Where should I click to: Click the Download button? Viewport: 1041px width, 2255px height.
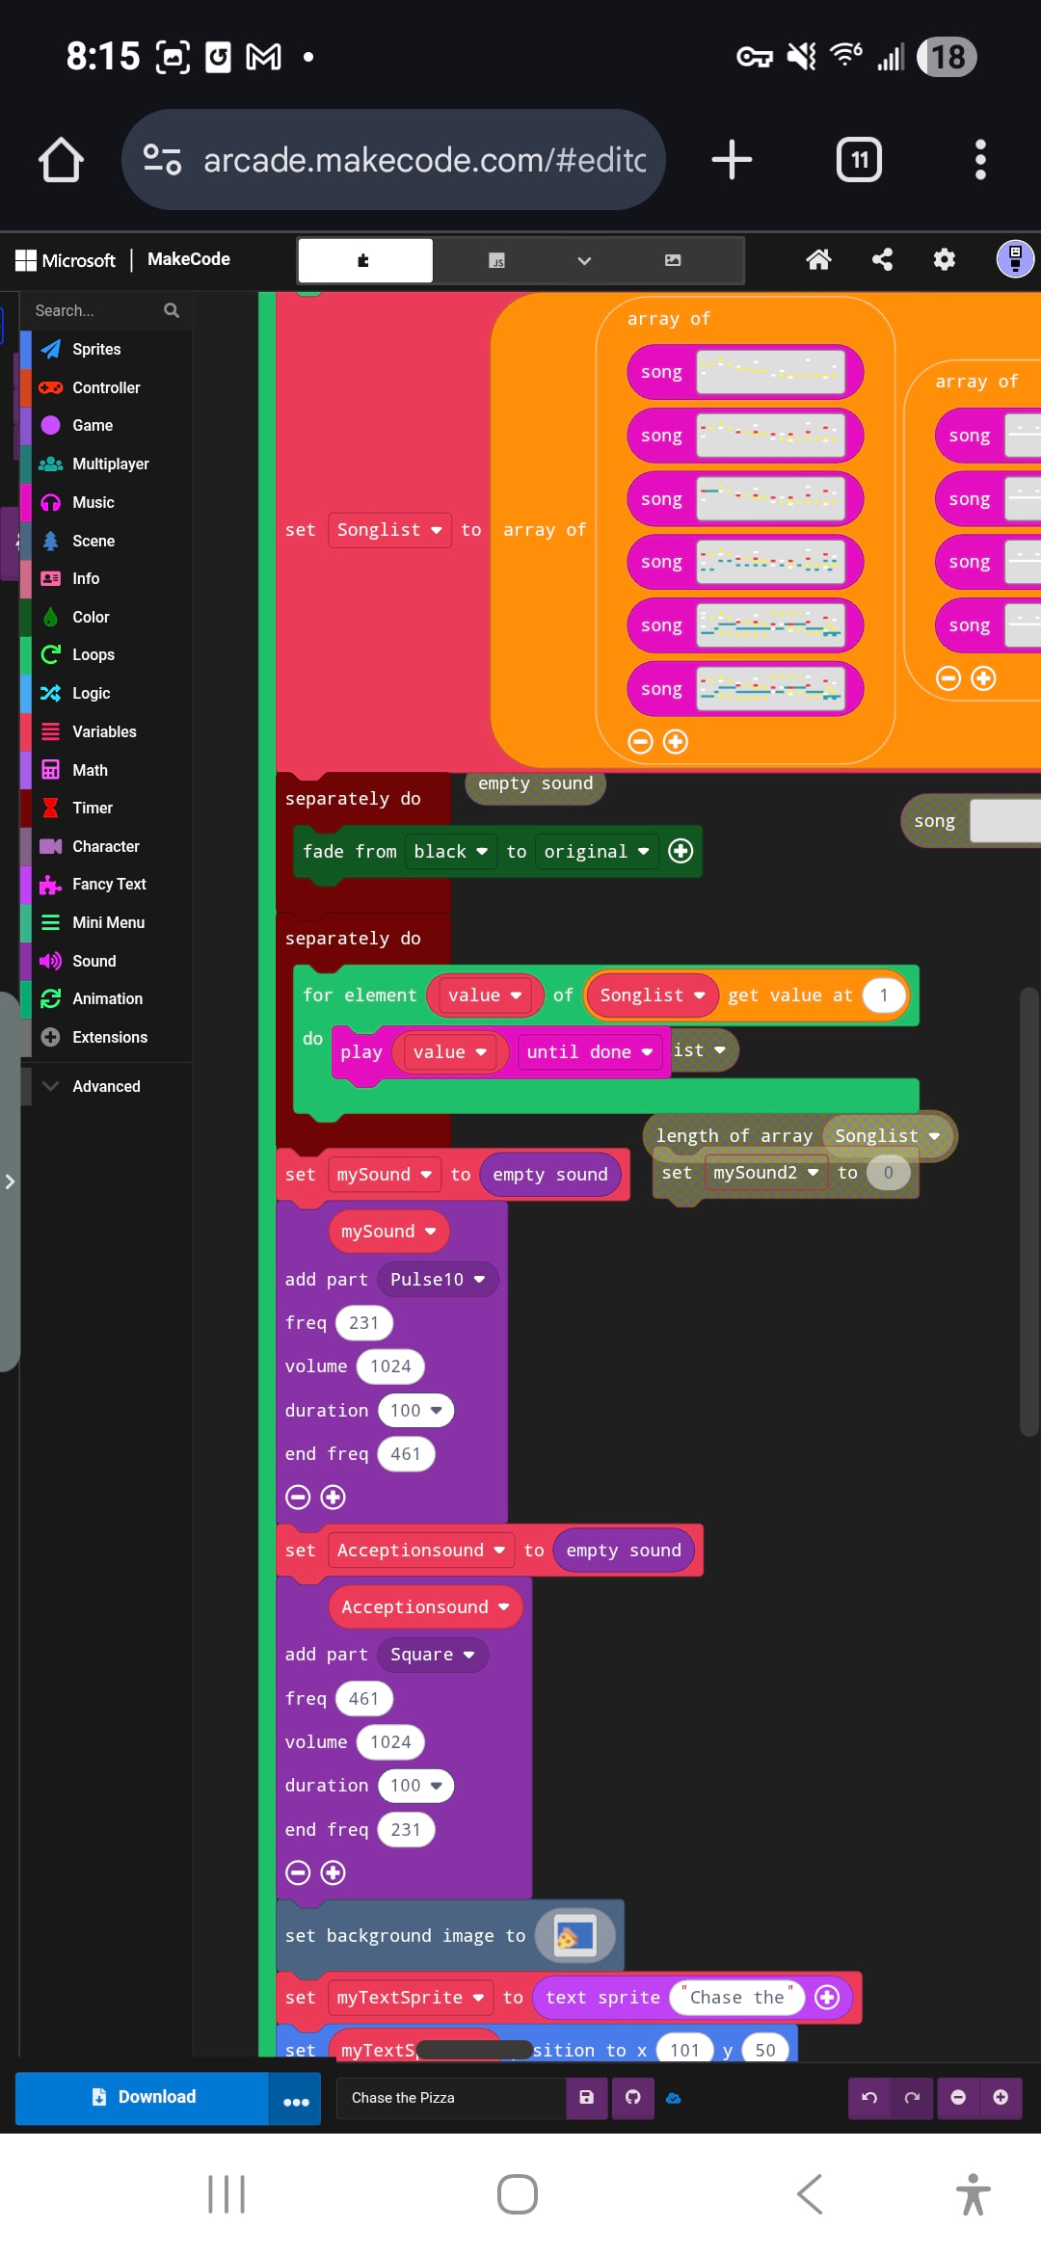click(x=142, y=2097)
